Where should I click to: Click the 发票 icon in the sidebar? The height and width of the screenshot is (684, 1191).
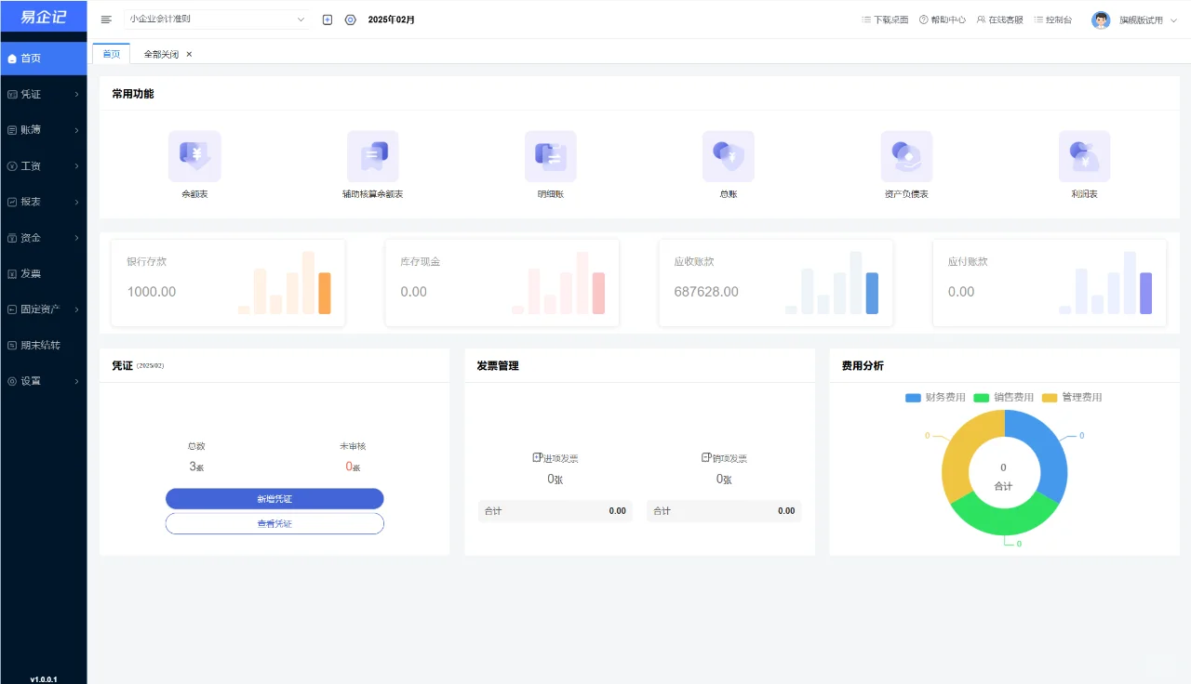coord(12,274)
